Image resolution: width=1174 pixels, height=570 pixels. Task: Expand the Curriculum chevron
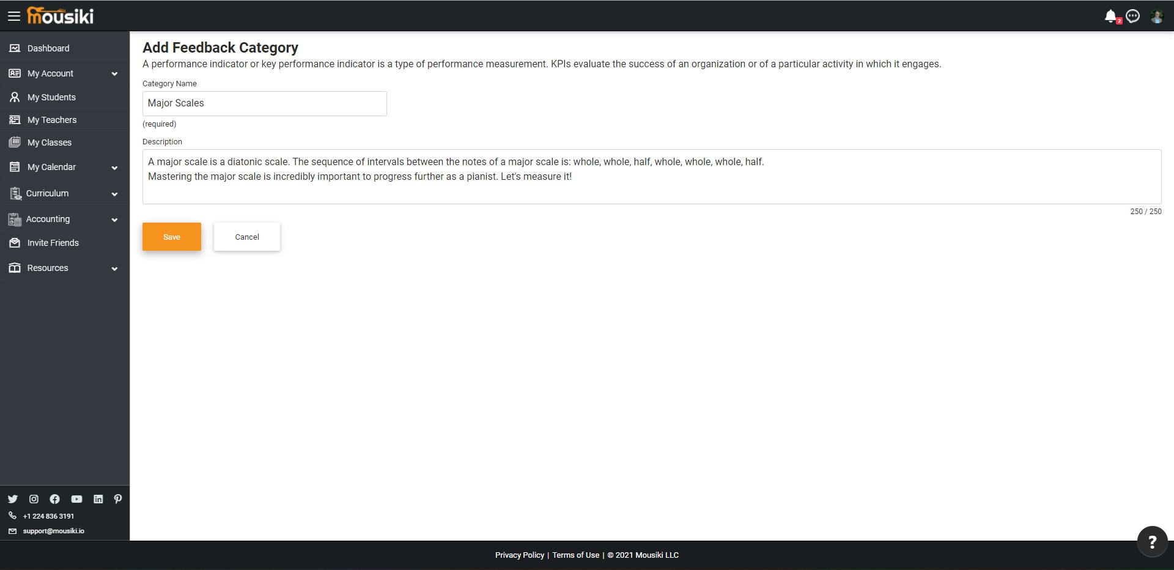(114, 194)
